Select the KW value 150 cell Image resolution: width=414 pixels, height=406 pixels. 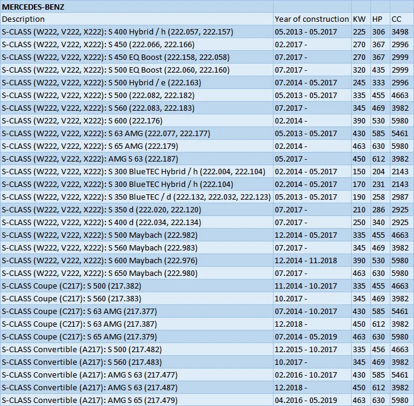coord(361,172)
